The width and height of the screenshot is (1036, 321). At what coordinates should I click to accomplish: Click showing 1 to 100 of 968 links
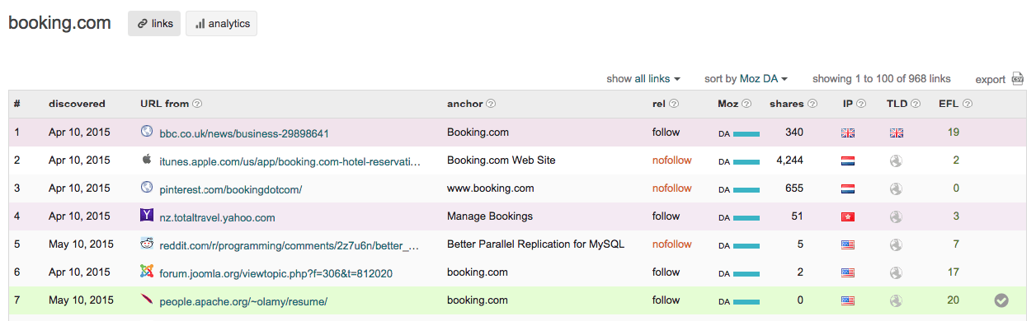(x=882, y=79)
